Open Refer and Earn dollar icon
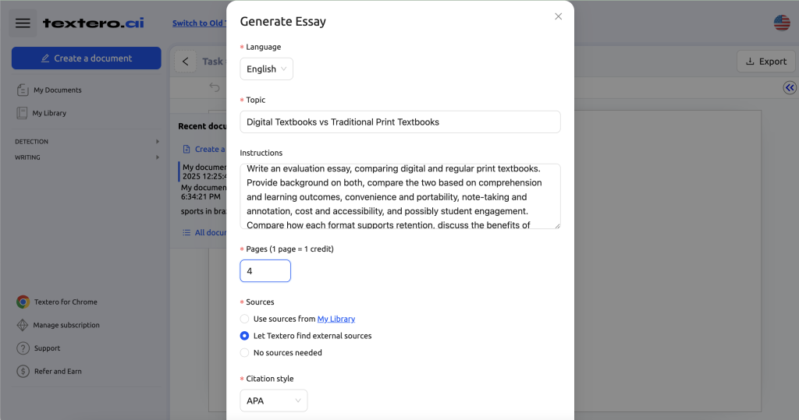Image resolution: width=799 pixels, height=420 pixels. pos(23,371)
